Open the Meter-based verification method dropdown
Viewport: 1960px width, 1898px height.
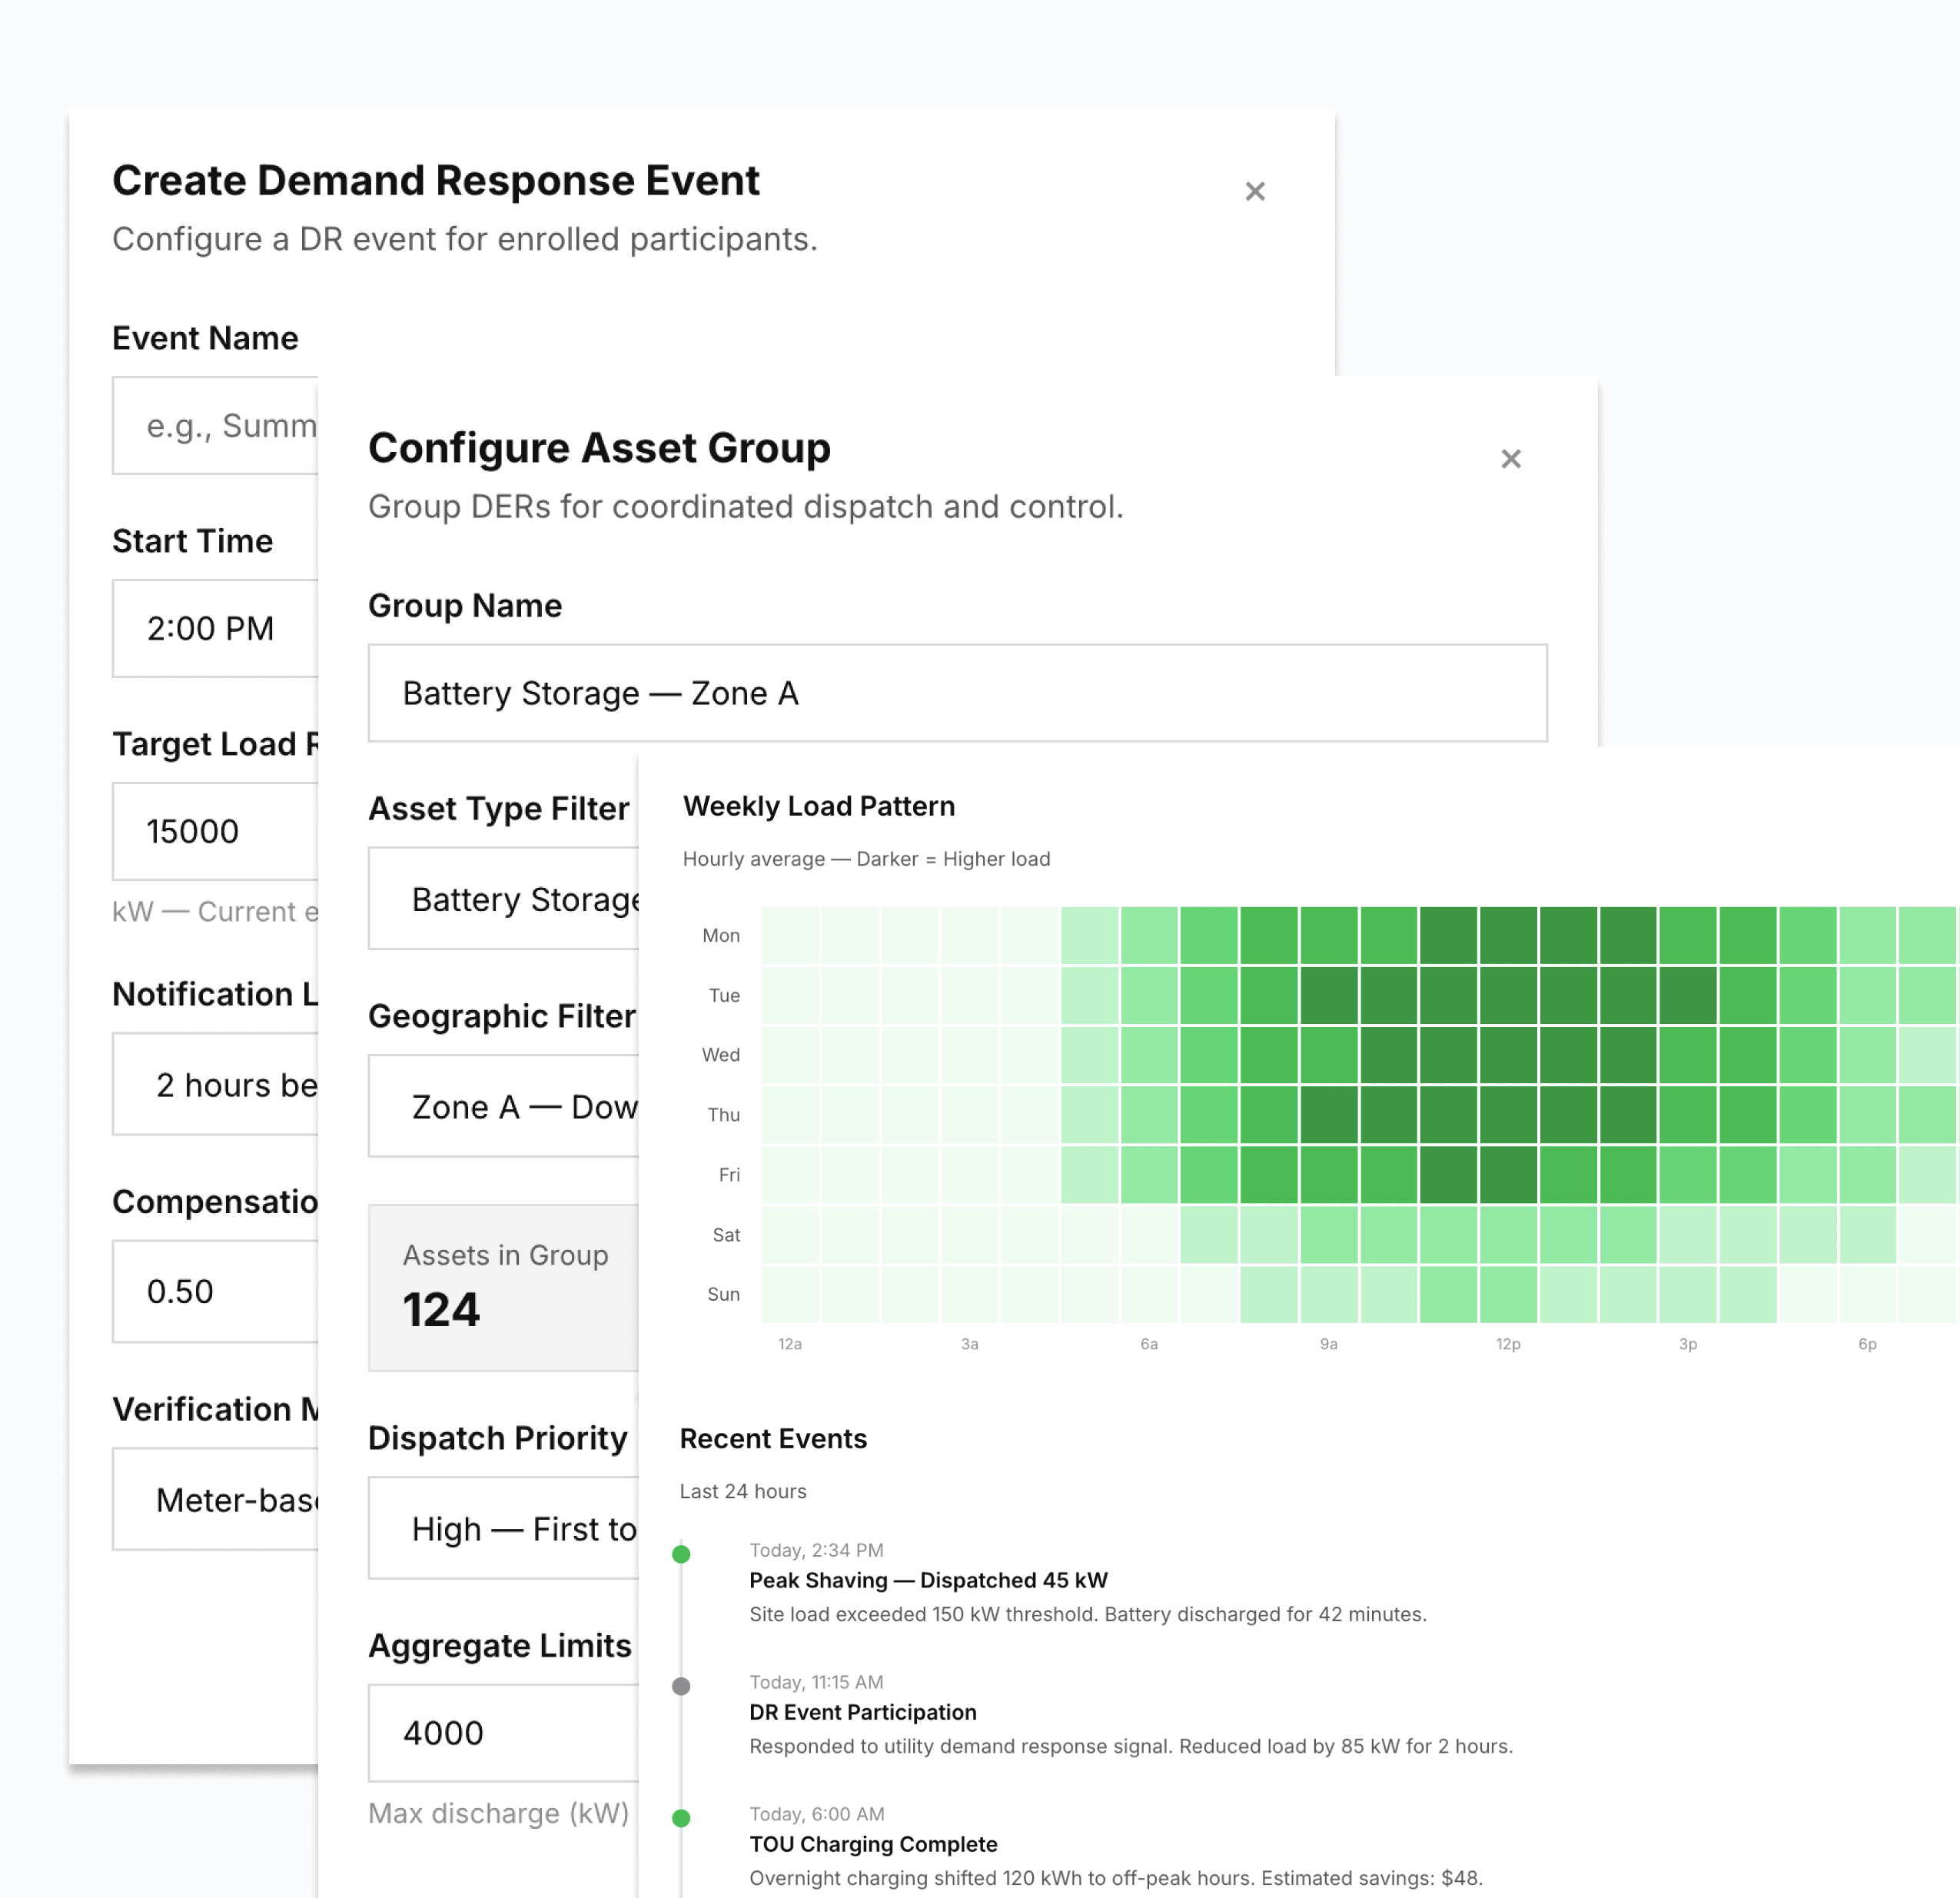pyautogui.click(x=215, y=1499)
